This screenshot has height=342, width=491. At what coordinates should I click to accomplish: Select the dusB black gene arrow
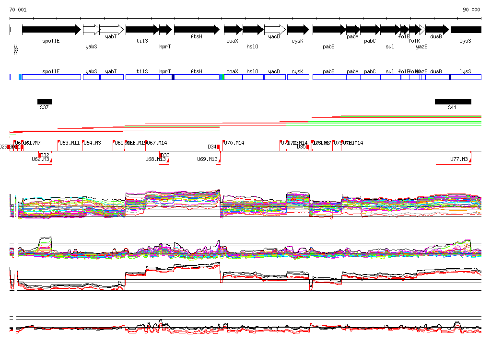(437, 30)
